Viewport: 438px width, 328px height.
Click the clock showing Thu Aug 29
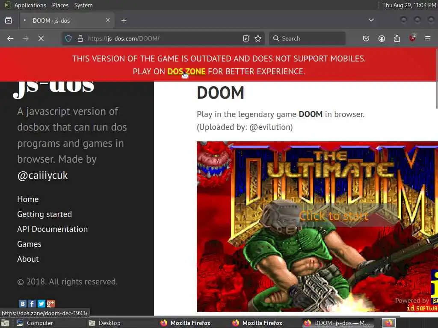(409, 5)
